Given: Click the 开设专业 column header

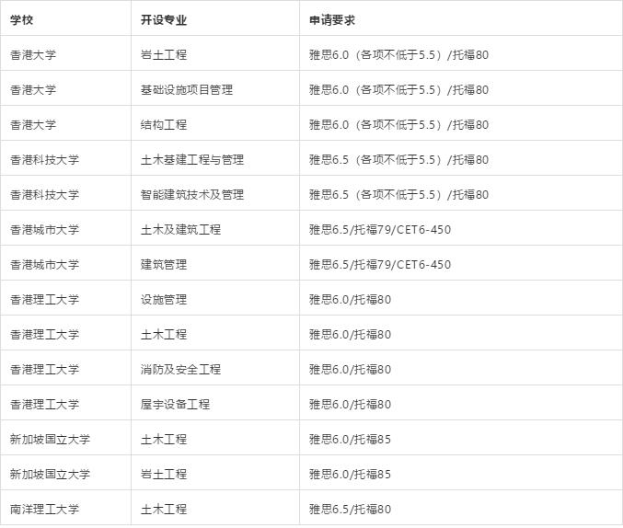Looking at the screenshot, I should (164, 19).
